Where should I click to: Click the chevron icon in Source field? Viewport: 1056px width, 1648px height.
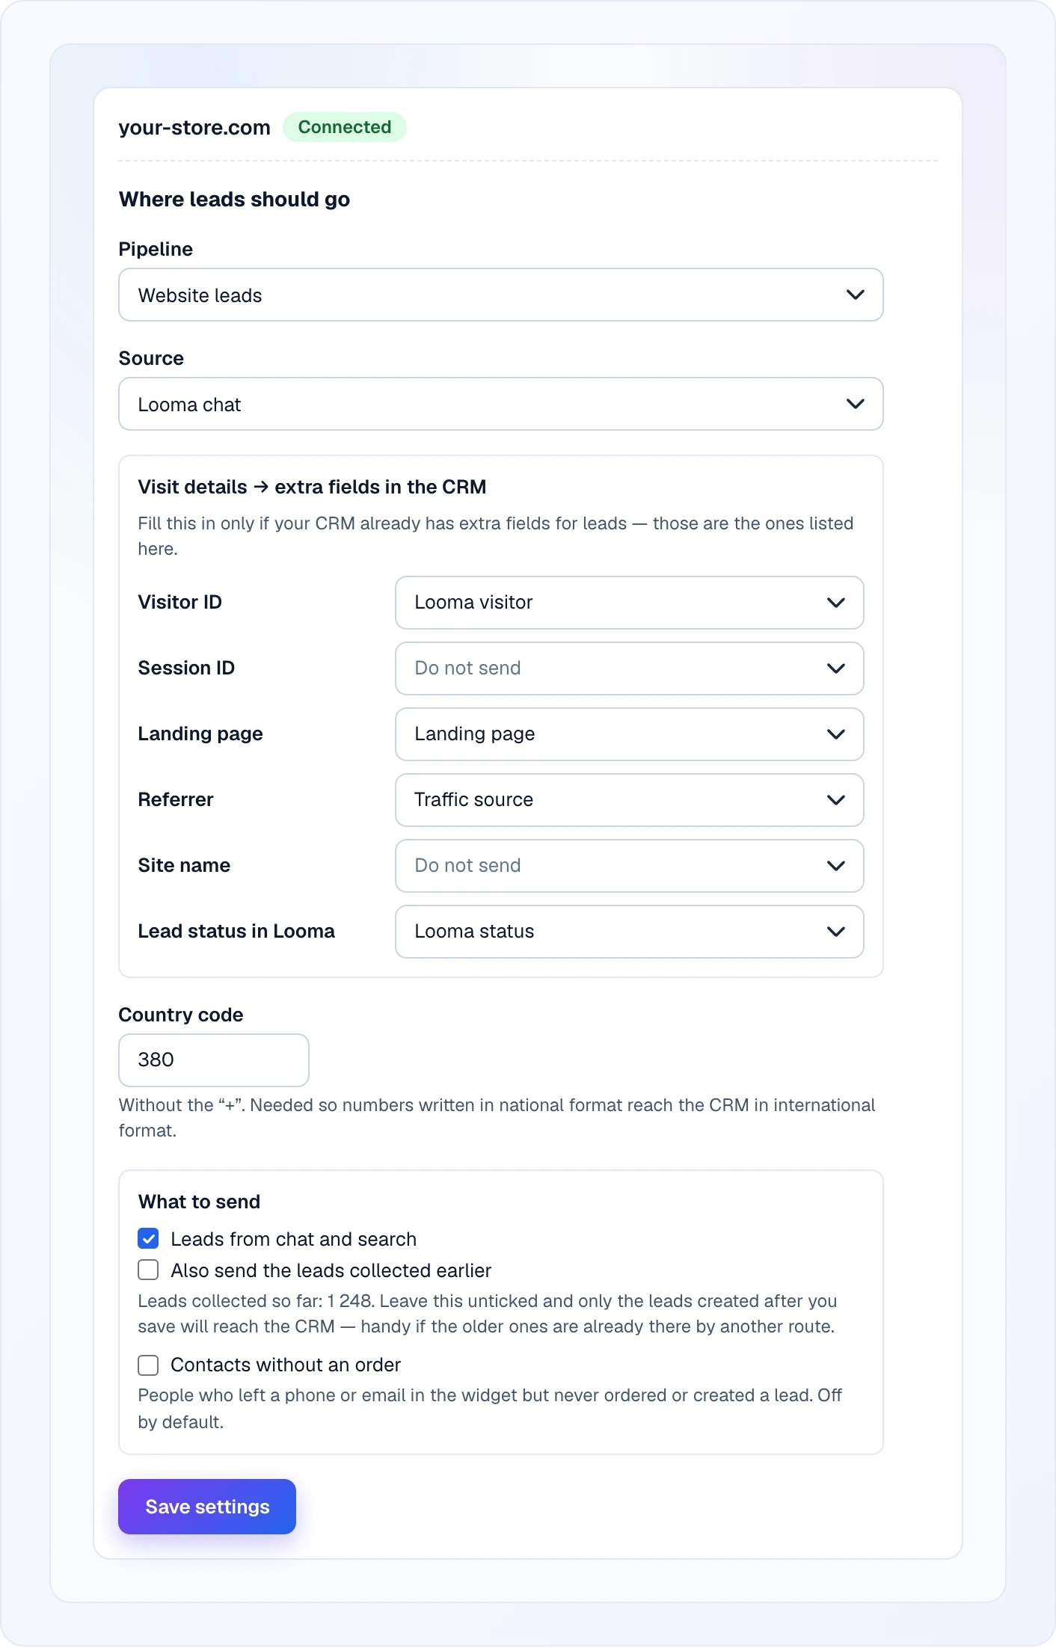(855, 404)
